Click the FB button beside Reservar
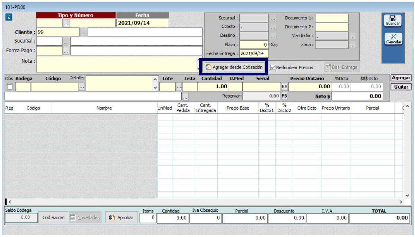415x237 pixels. (284, 96)
